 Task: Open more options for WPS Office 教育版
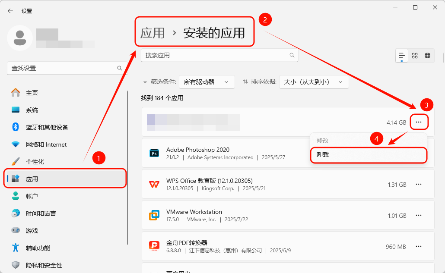click(x=419, y=184)
